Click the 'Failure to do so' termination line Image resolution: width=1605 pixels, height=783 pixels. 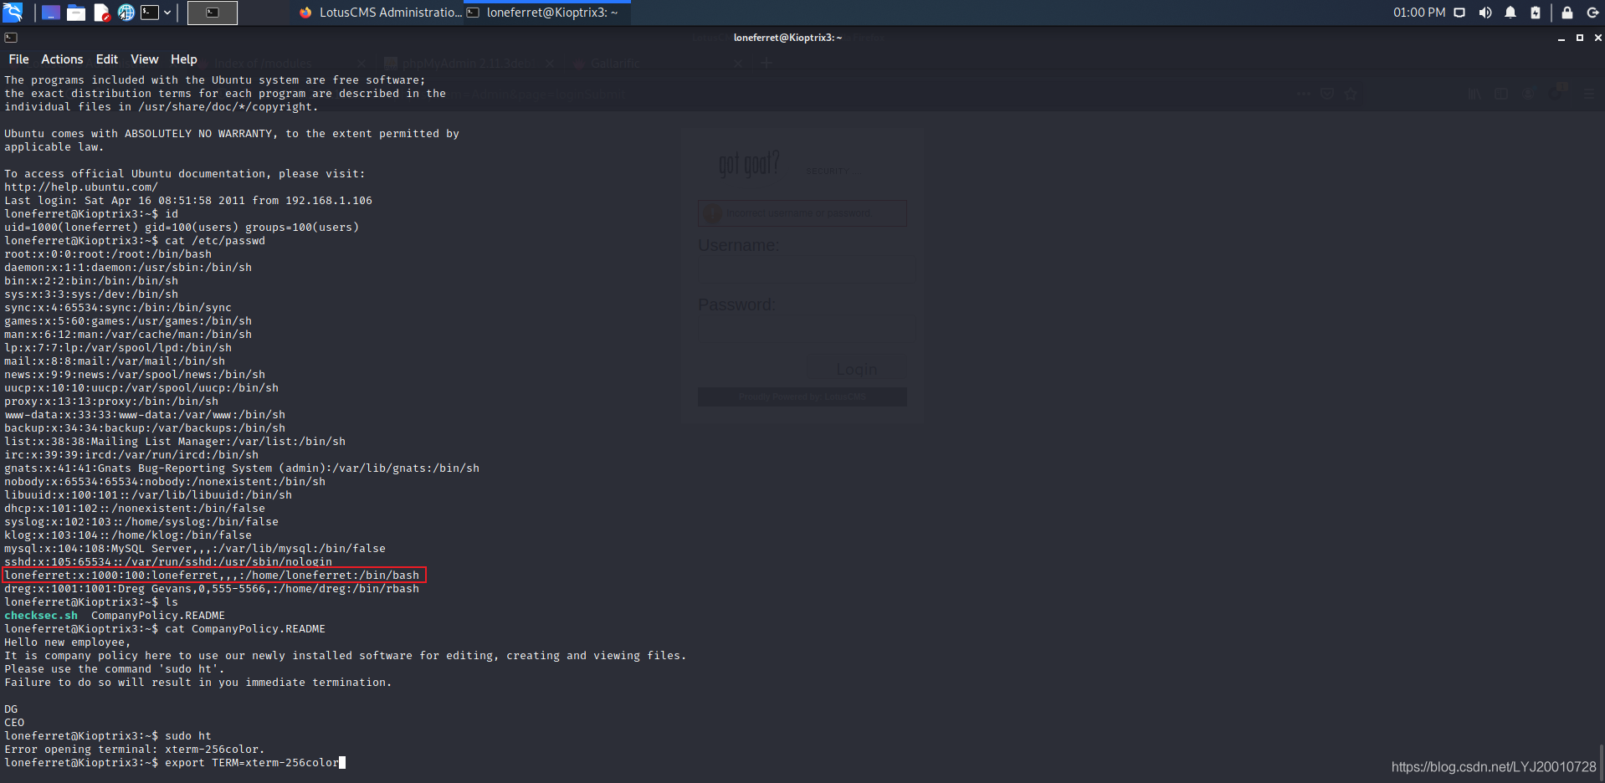click(198, 683)
